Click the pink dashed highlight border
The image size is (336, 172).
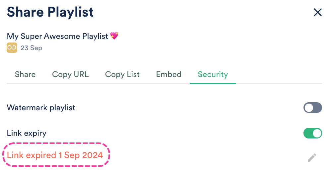56,143
